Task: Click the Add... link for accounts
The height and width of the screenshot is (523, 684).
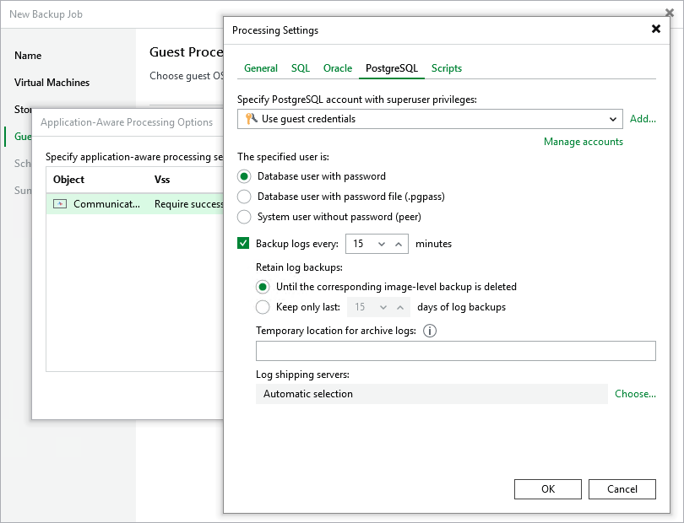Action: click(643, 119)
